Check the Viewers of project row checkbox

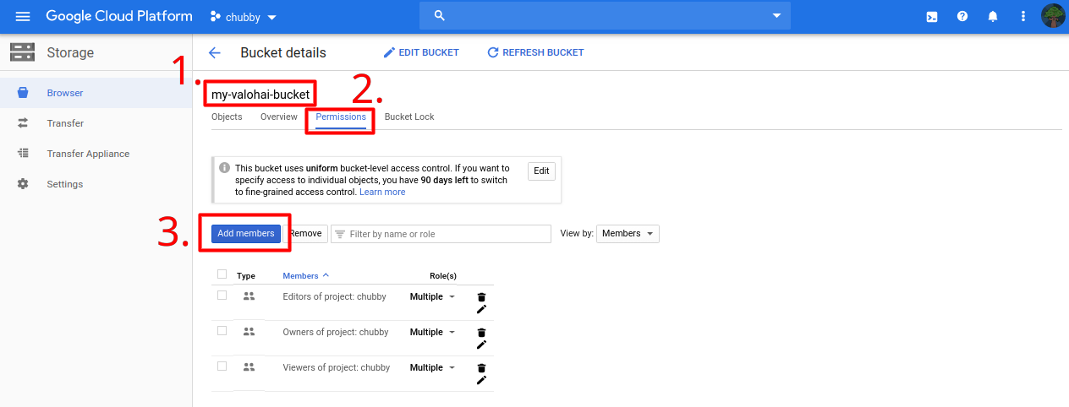(222, 366)
